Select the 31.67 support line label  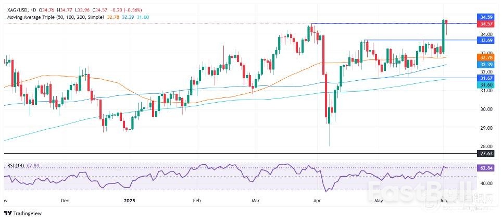(487, 78)
